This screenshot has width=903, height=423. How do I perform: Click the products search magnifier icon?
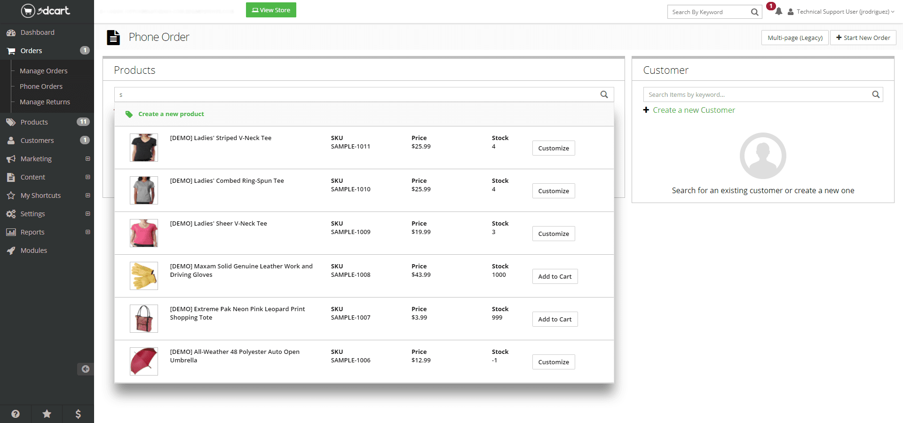pos(604,94)
